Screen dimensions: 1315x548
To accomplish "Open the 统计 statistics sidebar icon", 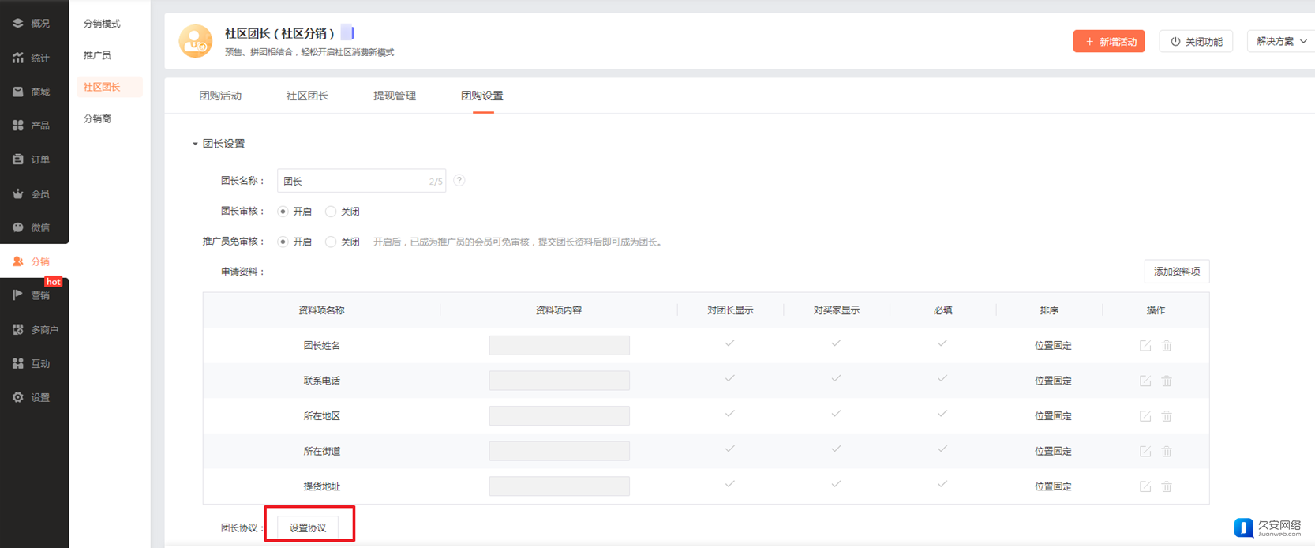I will [17, 58].
